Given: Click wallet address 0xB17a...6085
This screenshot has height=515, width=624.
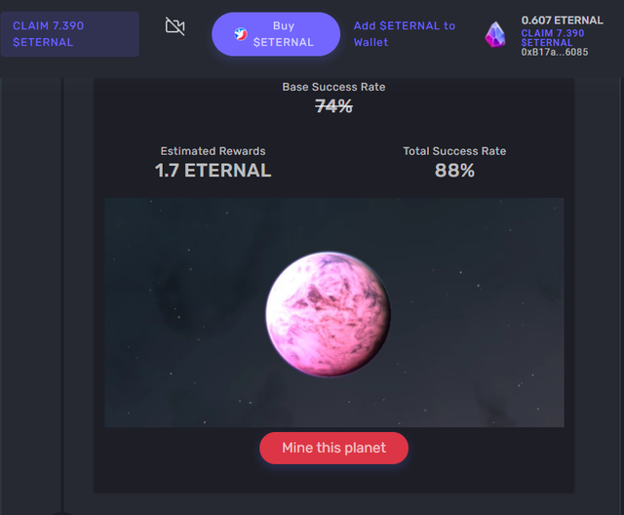Looking at the screenshot, I should 555,52.
